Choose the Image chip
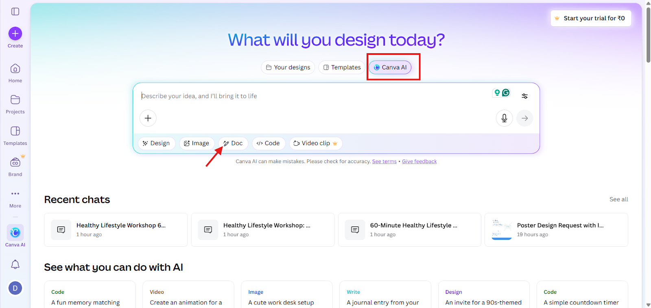Image resolution: width=651 pixels, height=308 pixels. click(x=197, y=143)
